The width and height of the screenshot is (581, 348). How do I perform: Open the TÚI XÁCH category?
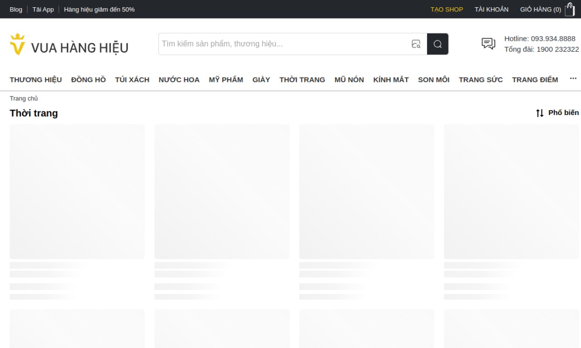(x=132, y=80)
